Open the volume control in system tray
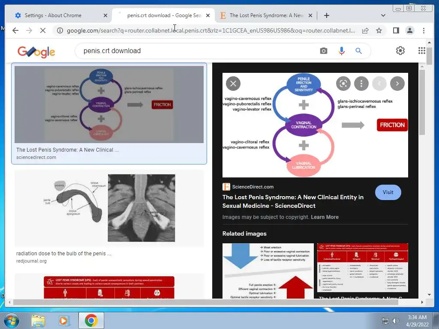 click(x=396, y=321)
